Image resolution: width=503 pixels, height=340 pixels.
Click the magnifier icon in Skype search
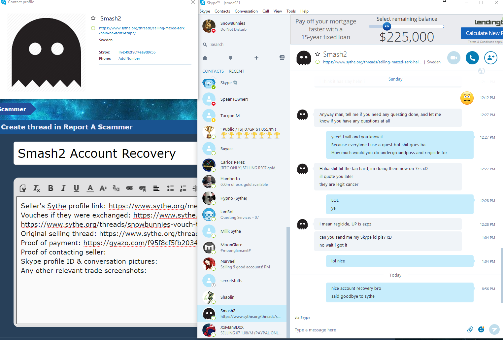tap(205, 45)
